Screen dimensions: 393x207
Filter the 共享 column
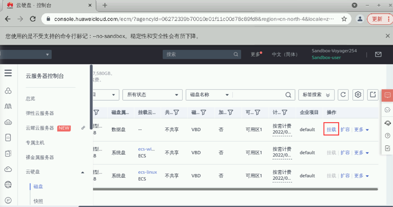coord(176,113)
